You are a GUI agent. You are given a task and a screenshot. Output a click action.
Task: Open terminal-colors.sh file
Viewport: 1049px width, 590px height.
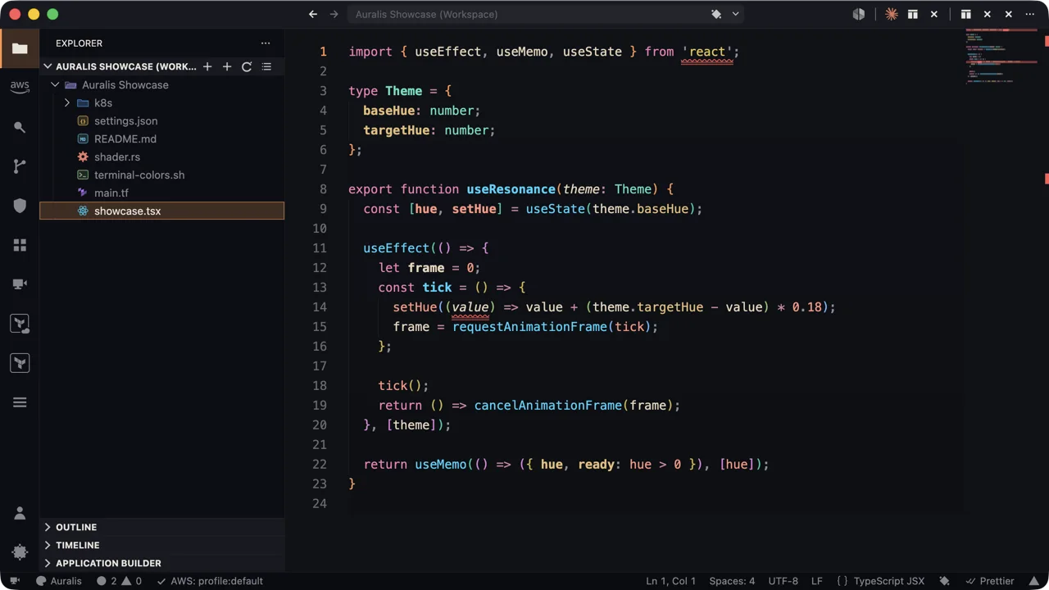click(161, 175)
